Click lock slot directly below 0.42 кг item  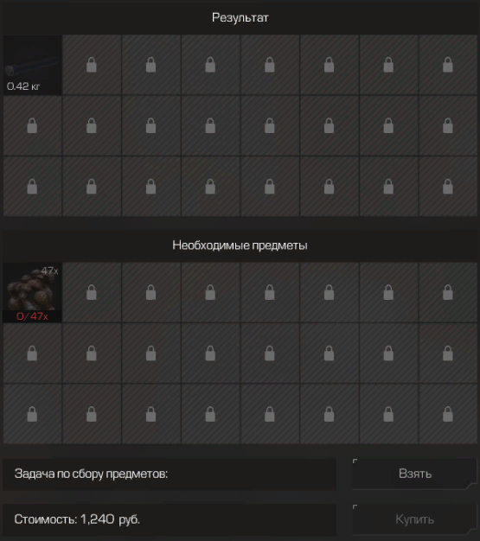tap(33, 125)
